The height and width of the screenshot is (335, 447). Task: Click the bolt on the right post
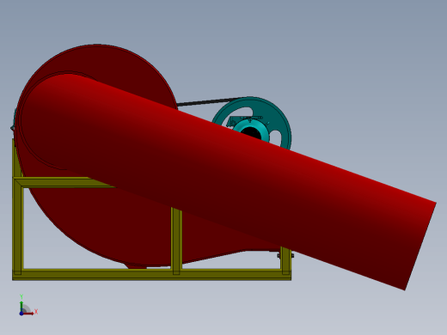click(x=292, y=255)
